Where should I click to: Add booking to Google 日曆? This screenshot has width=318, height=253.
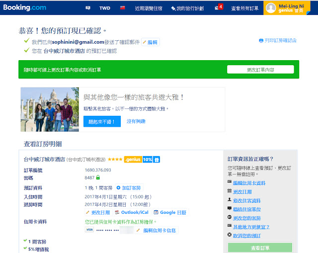170,212
